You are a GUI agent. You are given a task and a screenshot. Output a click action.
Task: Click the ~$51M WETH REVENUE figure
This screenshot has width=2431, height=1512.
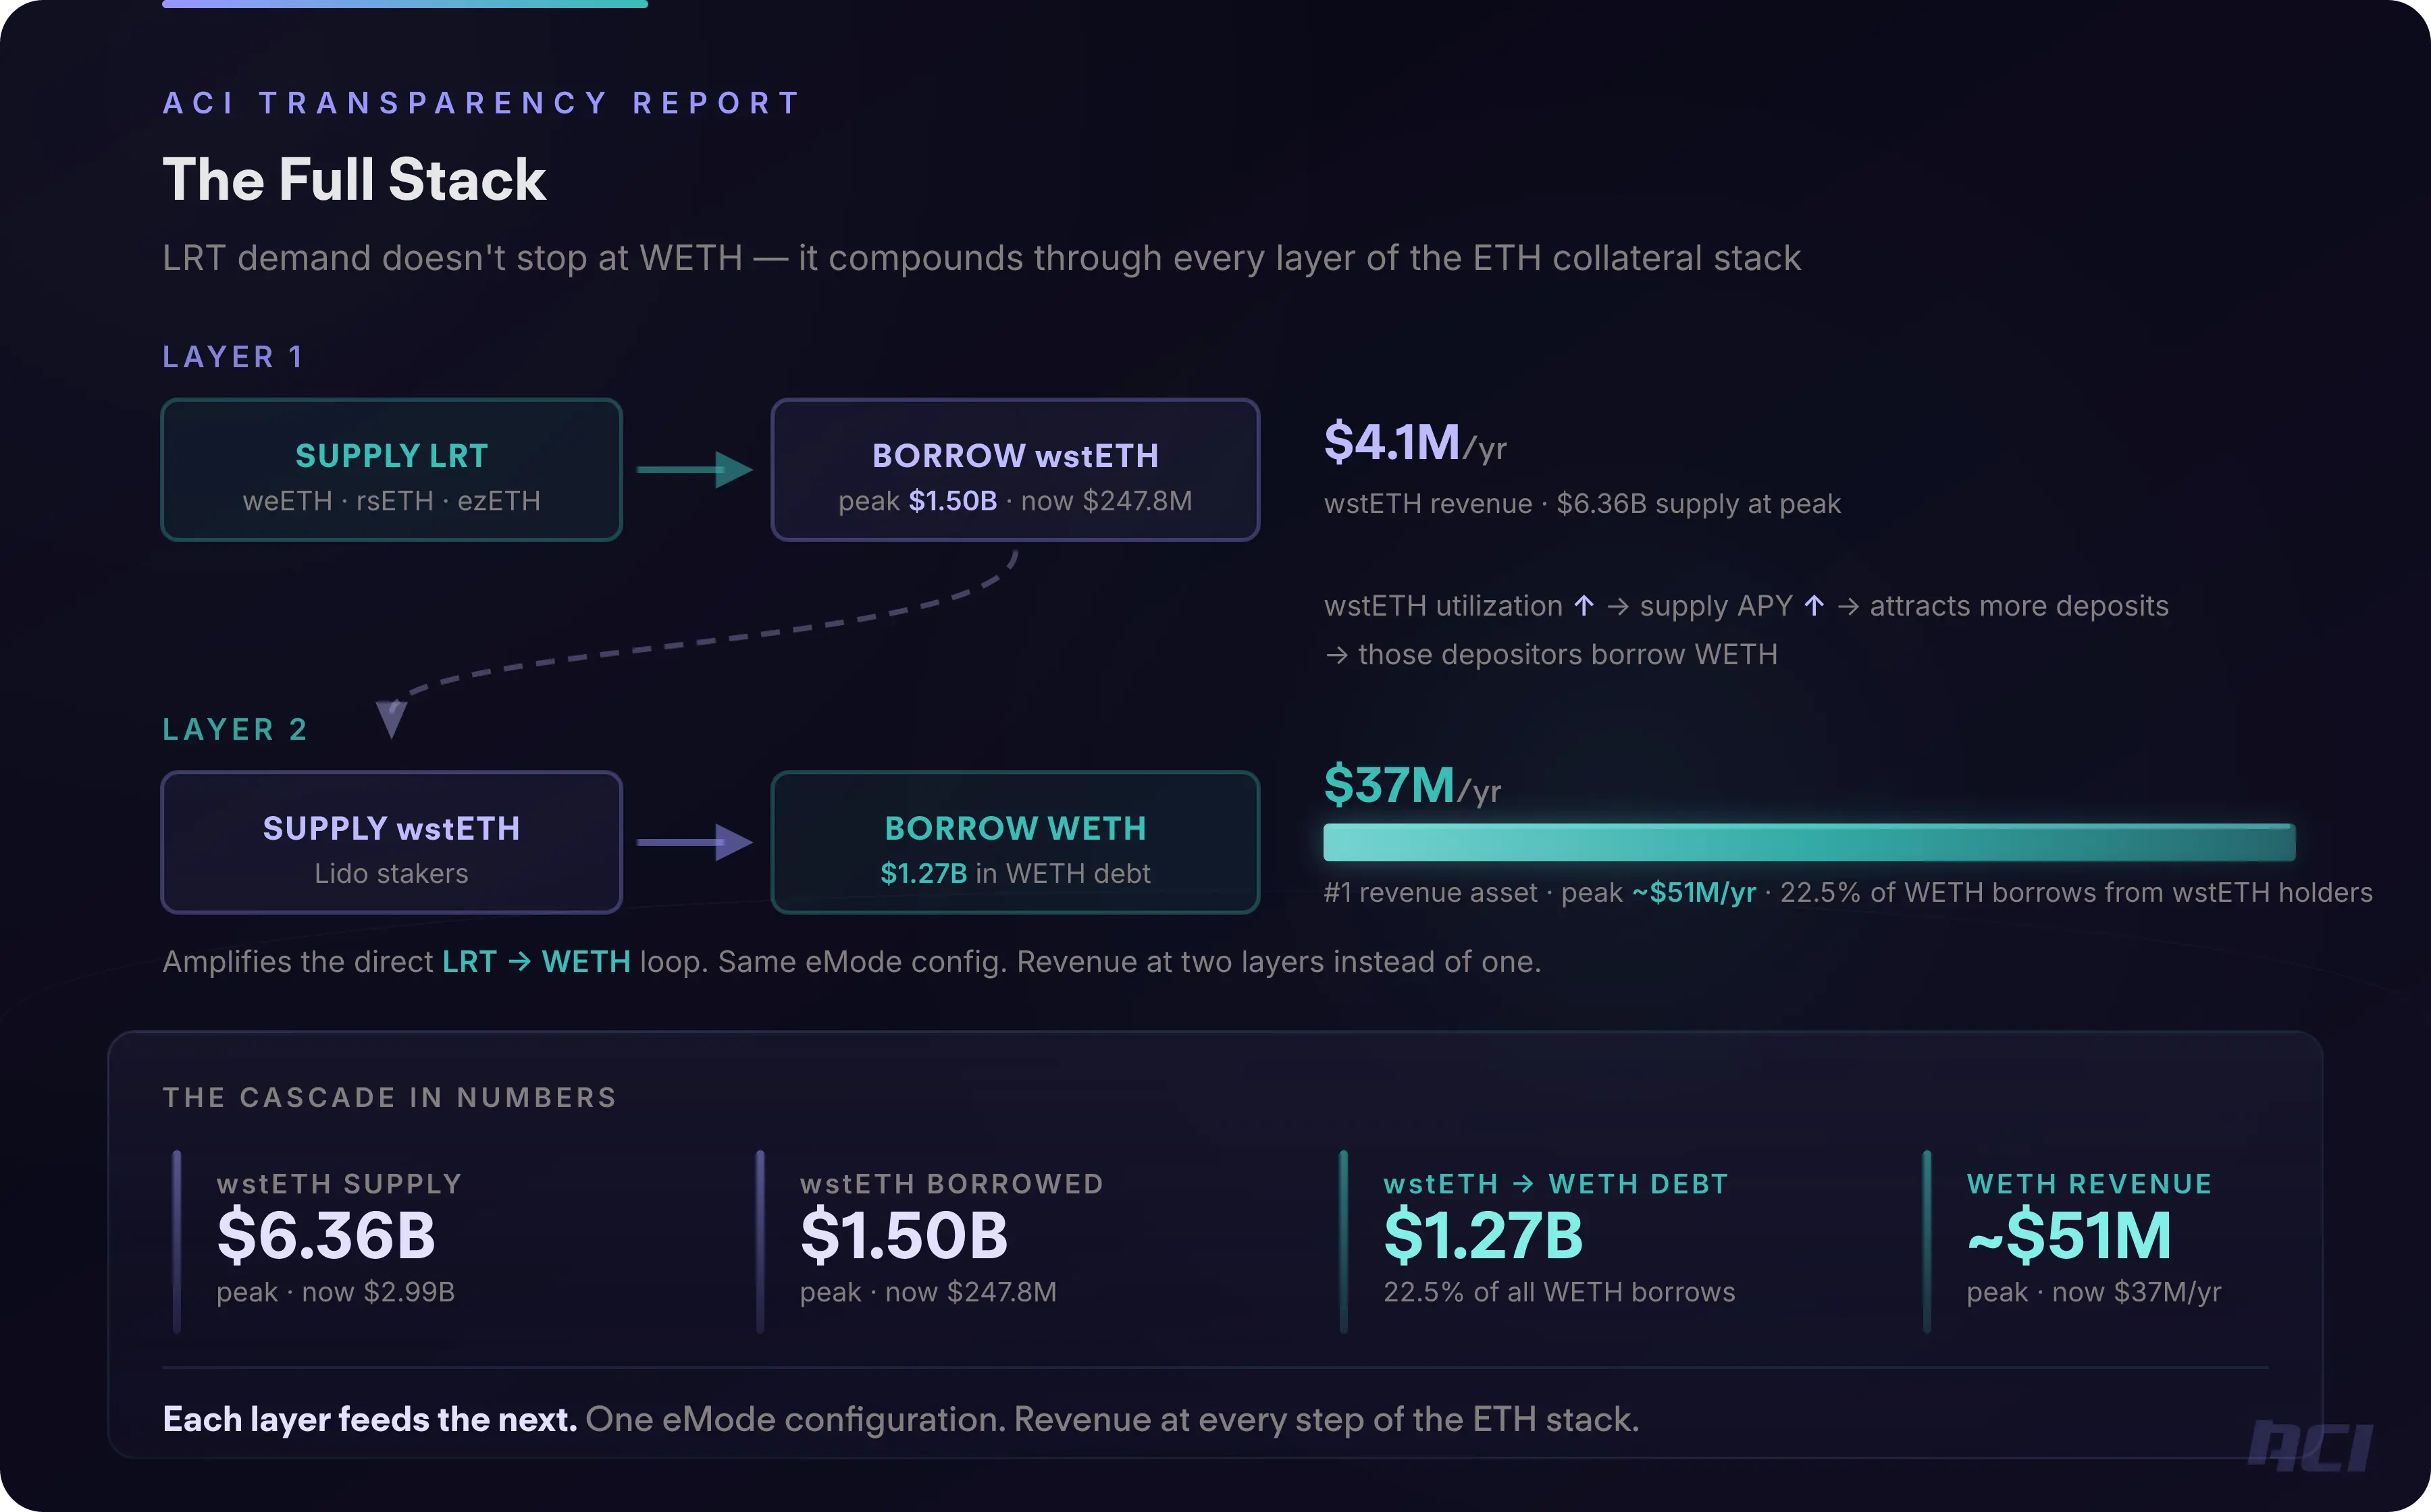pyautogui.click(x=2069, y=1236)
